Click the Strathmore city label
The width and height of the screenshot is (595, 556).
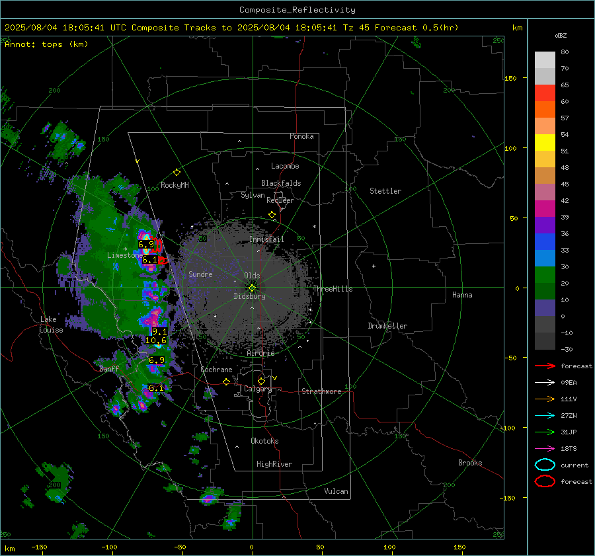(x=322, y=391)
